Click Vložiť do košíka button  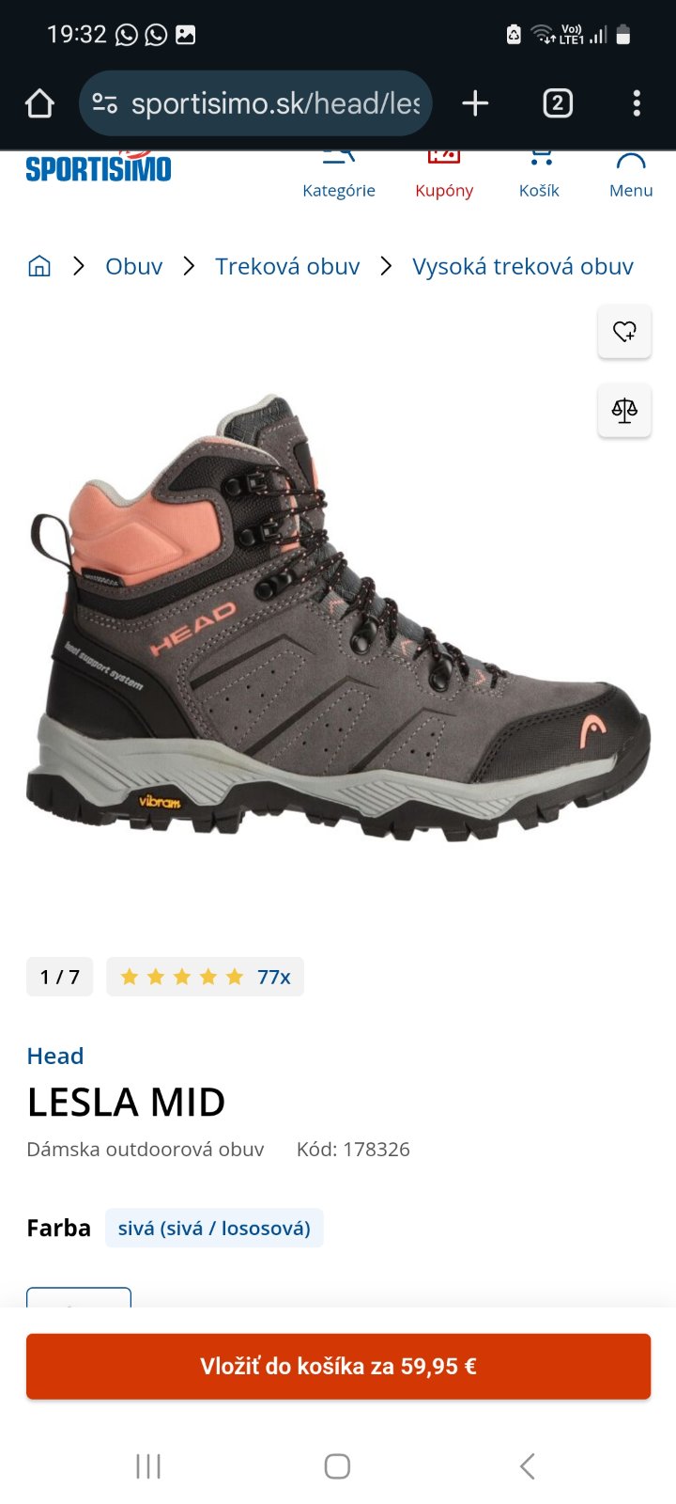[x=338, y=1366]
